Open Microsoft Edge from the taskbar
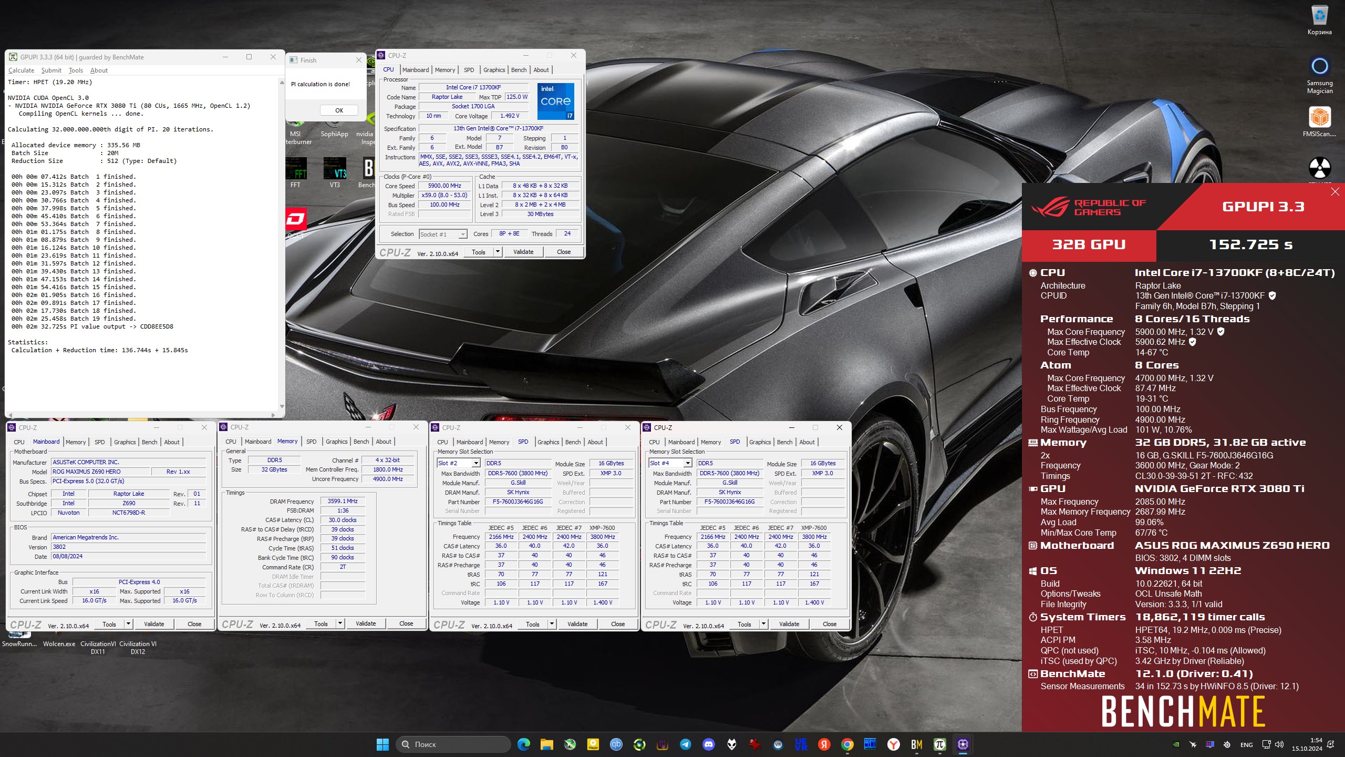 point(523,744)
